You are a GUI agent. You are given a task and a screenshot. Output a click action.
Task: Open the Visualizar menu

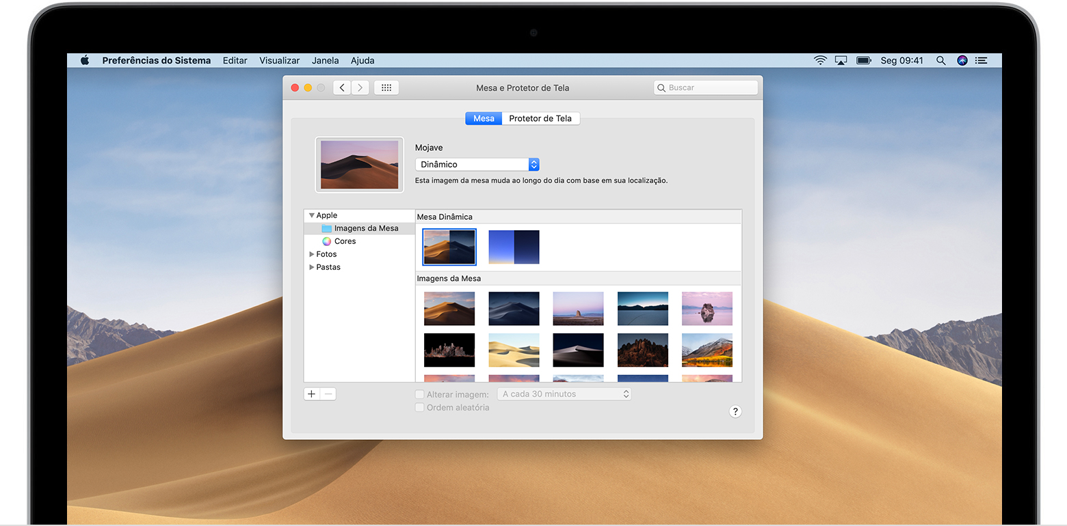point(279,60)
